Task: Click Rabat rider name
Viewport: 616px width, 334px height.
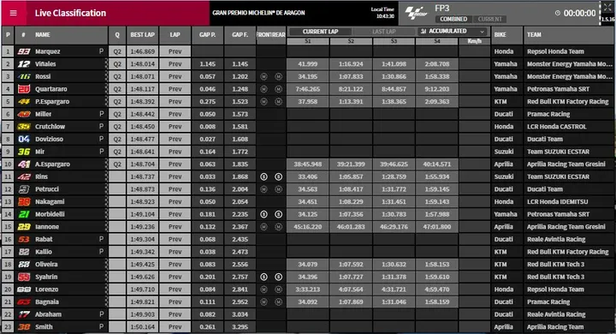Action: 44,239
